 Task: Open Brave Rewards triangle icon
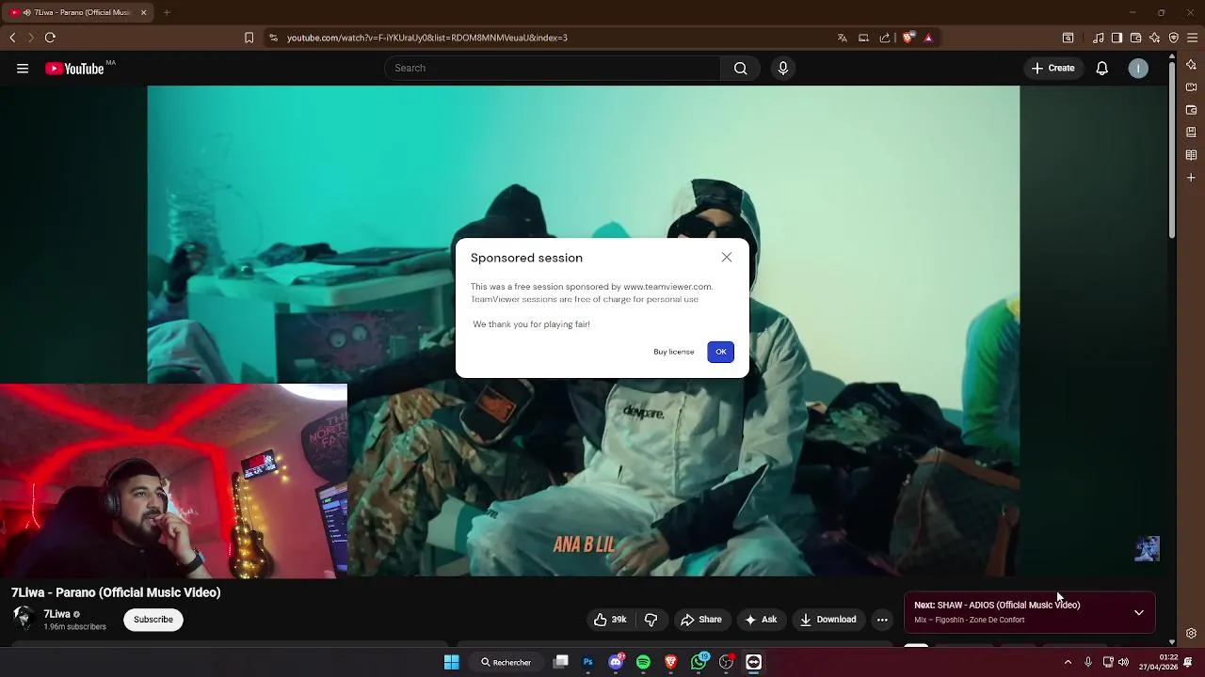(x=928, y=38)
